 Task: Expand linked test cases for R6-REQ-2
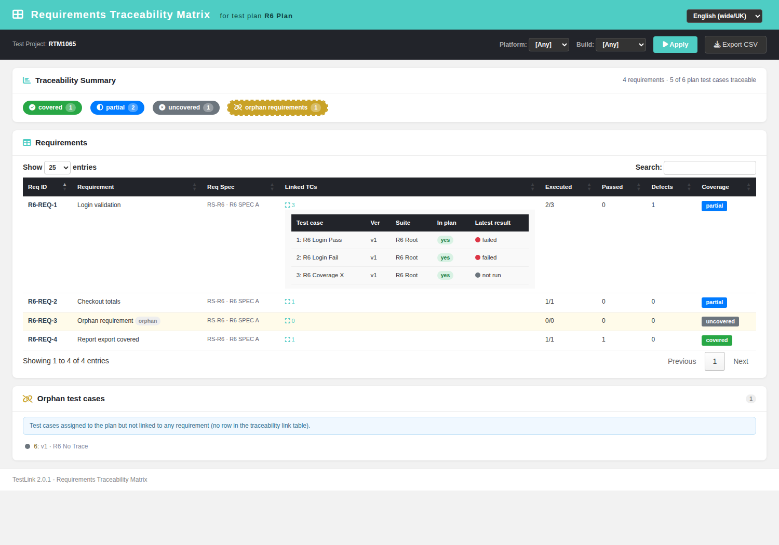[x=290, y=302]
